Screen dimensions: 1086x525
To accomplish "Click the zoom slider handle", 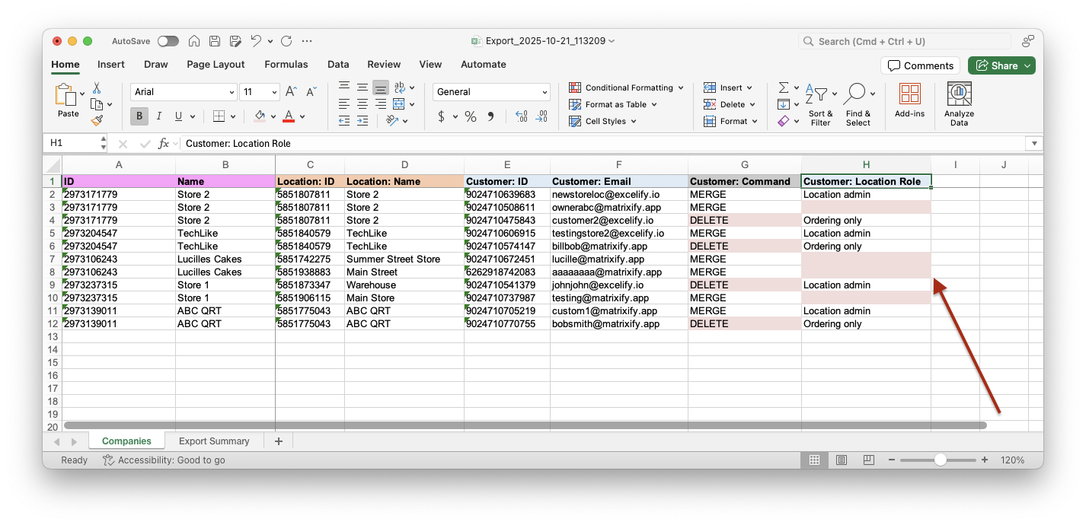I will [941, 460].
